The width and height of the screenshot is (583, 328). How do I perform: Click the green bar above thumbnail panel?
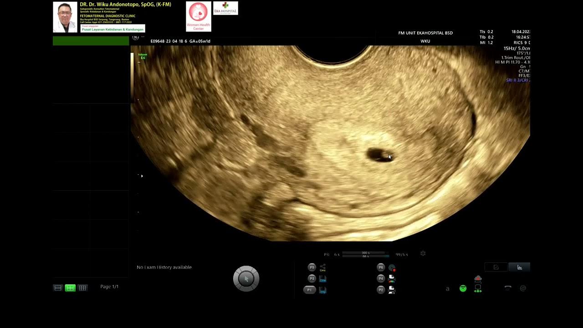click(91, 41)
